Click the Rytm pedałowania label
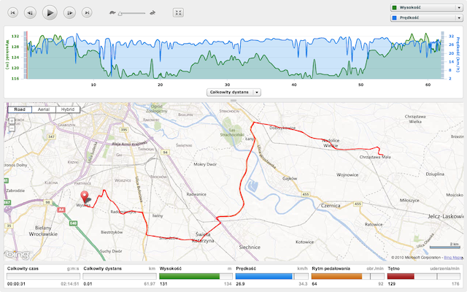The height and width of the screenshot is (292, 467). (x=331, y=269)
